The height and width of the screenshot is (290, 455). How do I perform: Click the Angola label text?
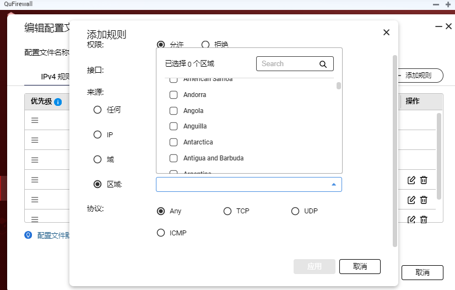pos(193,111)
